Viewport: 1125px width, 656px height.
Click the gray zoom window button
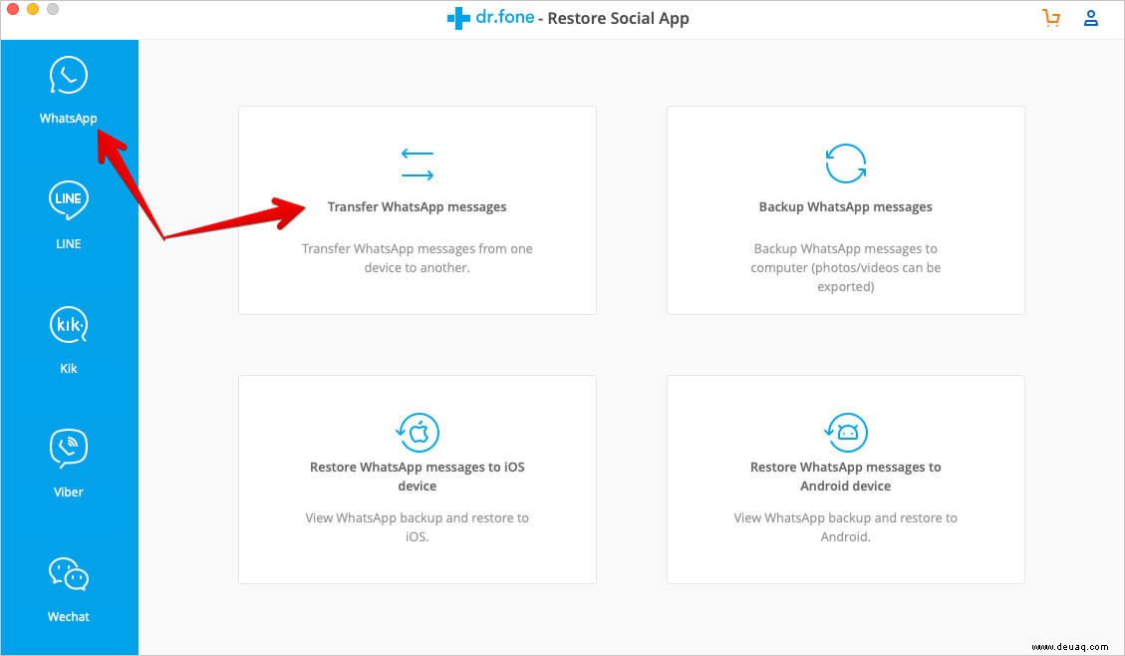pyautogui.click(x=53, y=9)
